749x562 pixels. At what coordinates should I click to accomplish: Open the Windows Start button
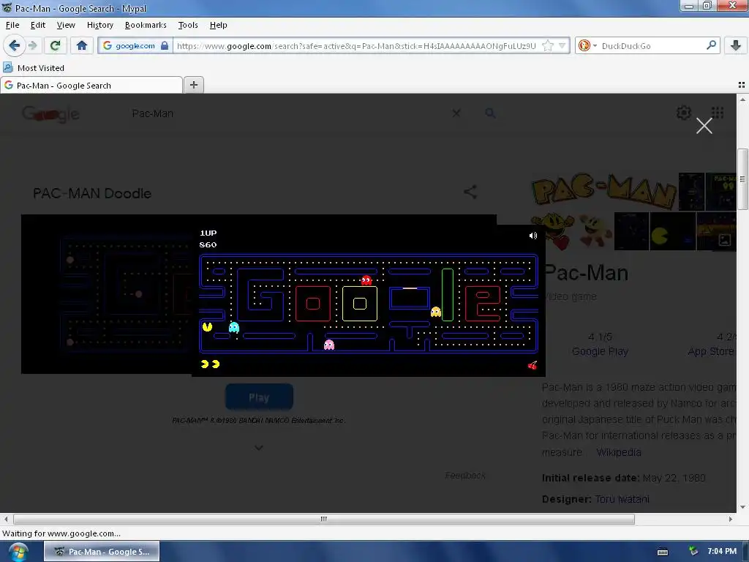18,552
